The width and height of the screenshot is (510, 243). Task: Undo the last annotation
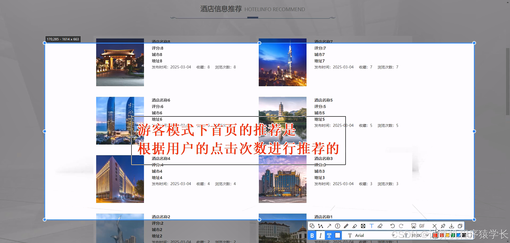point(392,226)
